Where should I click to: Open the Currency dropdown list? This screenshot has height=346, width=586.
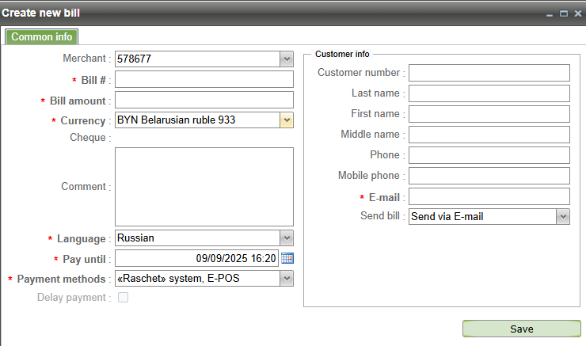pyautogui.click(x=286, y=120)
